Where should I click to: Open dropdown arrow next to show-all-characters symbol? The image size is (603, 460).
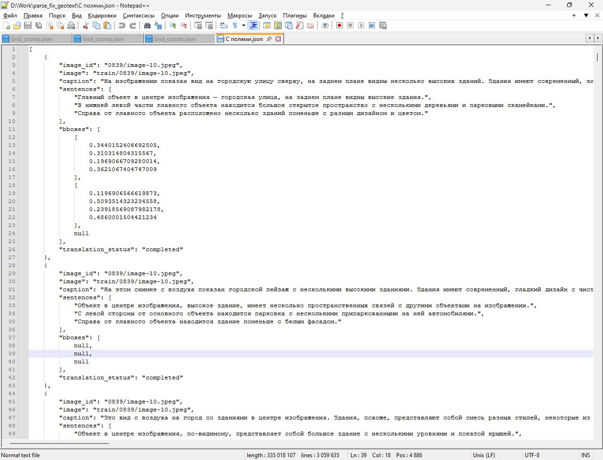click(244, 25)
